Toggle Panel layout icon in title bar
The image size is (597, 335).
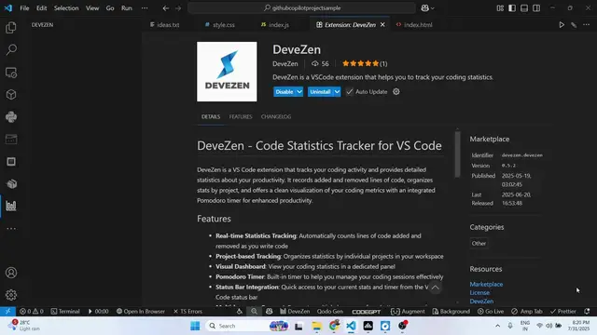pos(524,8)
